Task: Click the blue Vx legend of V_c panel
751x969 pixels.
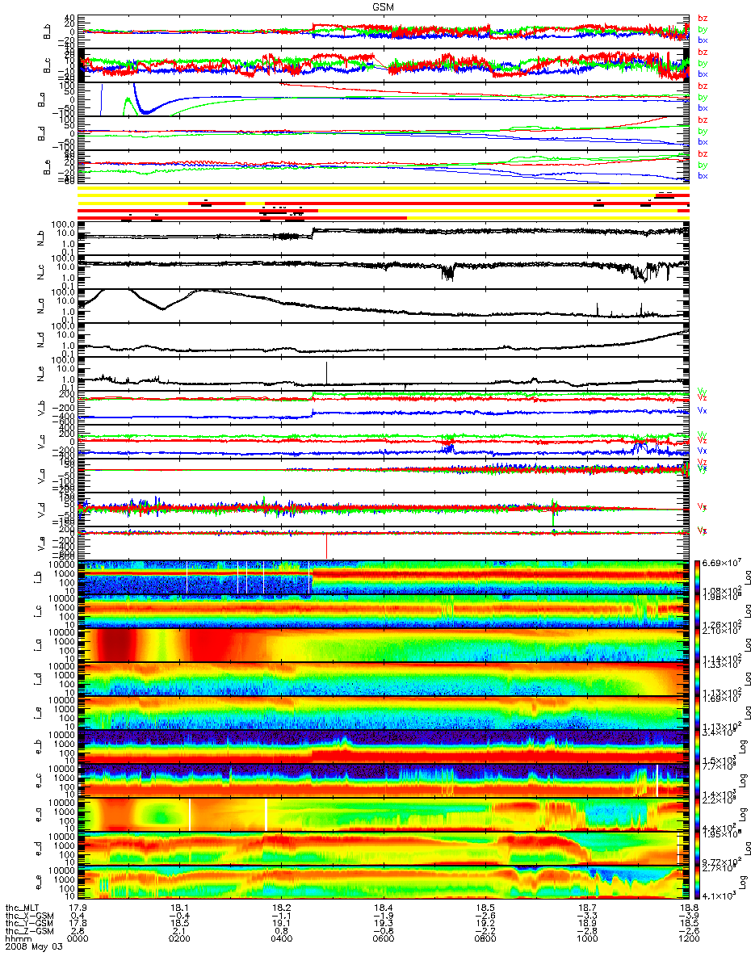Action: coord(703,451)
